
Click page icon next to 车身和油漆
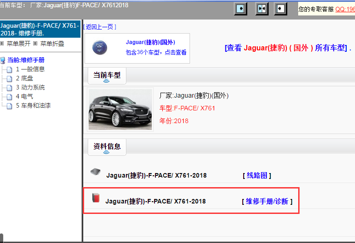pyautogui.click(x=10, y=106)
